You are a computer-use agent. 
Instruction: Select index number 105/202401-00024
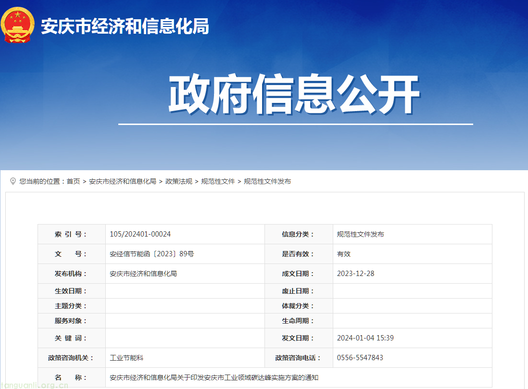(x=140, y=234)
